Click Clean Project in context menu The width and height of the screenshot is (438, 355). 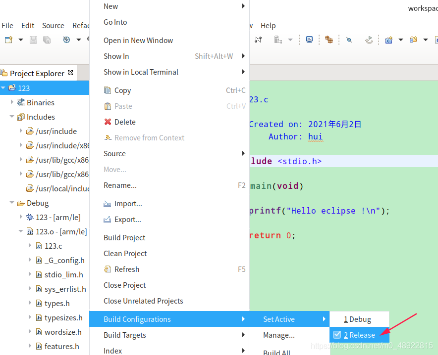click(x=169, y=254)
